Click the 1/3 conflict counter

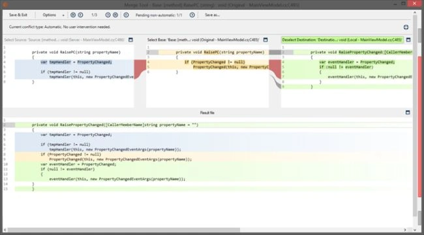(x=94, y=15)
